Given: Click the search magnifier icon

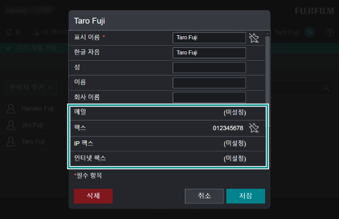Looking at the screenshot, I should 326,88.
